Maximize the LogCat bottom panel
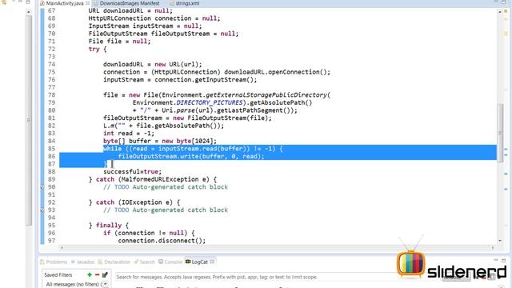This screenshot has width=512, height=288. [504, 260]
